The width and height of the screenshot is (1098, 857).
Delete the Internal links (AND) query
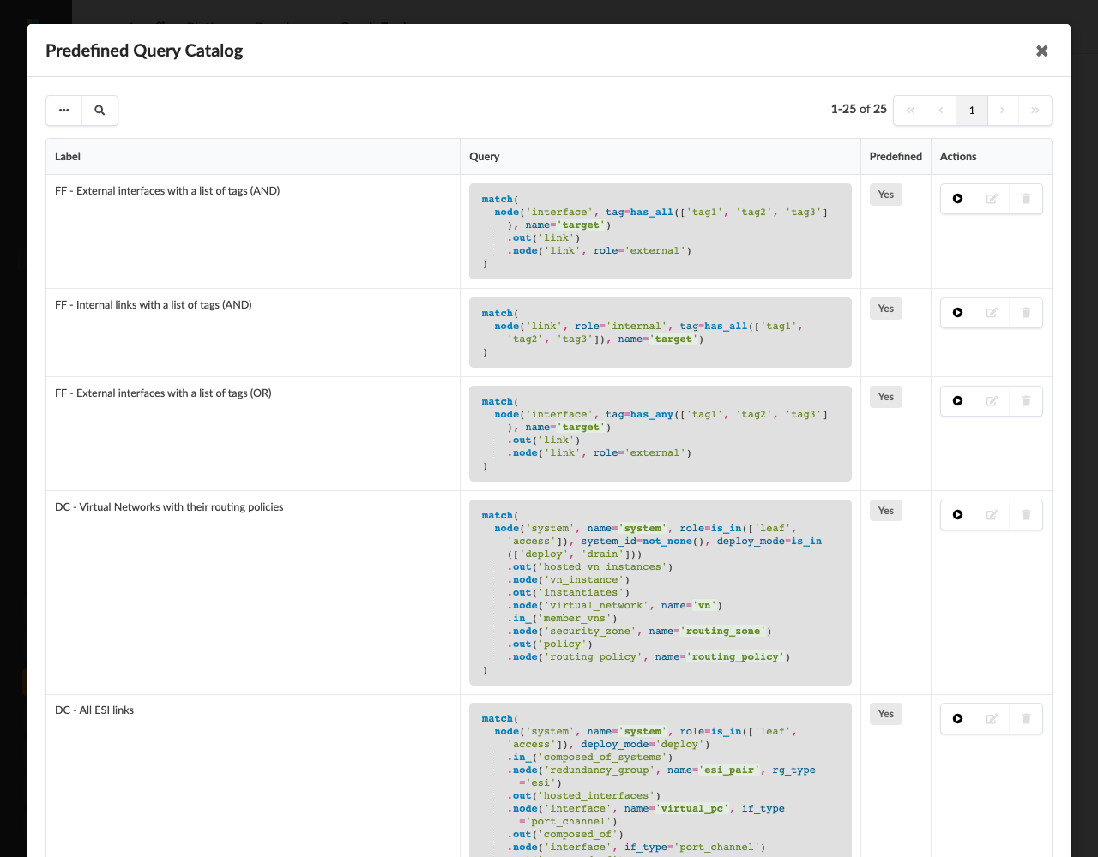click(1026, 313)
